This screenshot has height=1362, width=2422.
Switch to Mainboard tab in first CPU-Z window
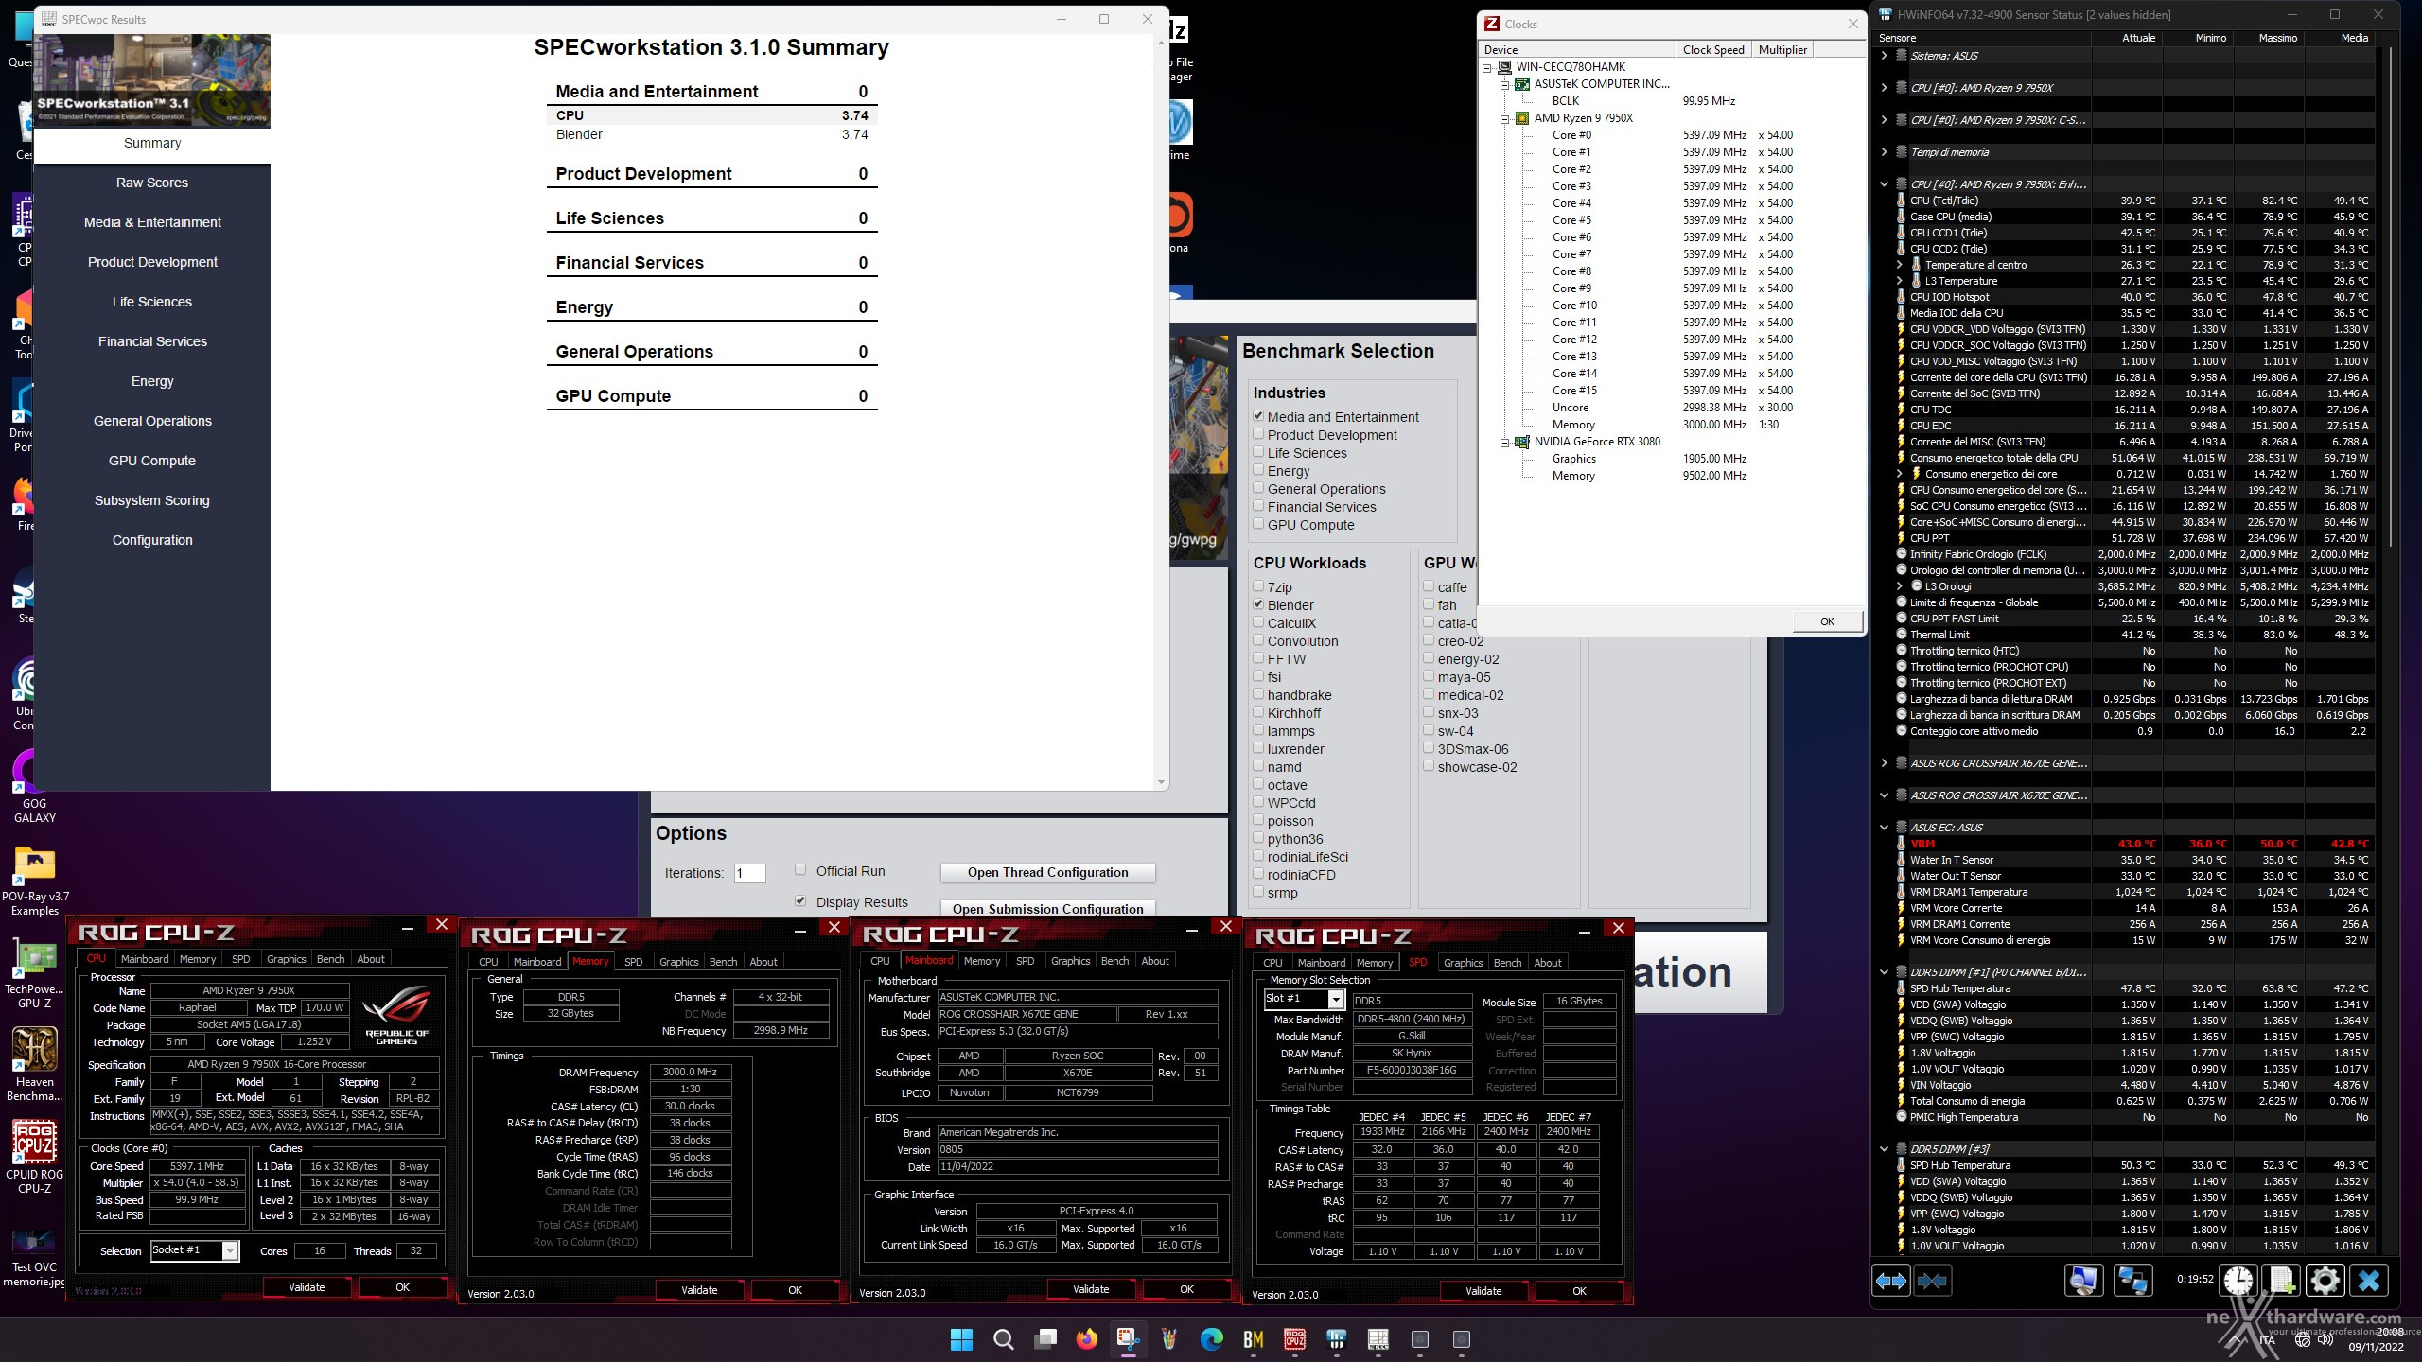(145, 959)
